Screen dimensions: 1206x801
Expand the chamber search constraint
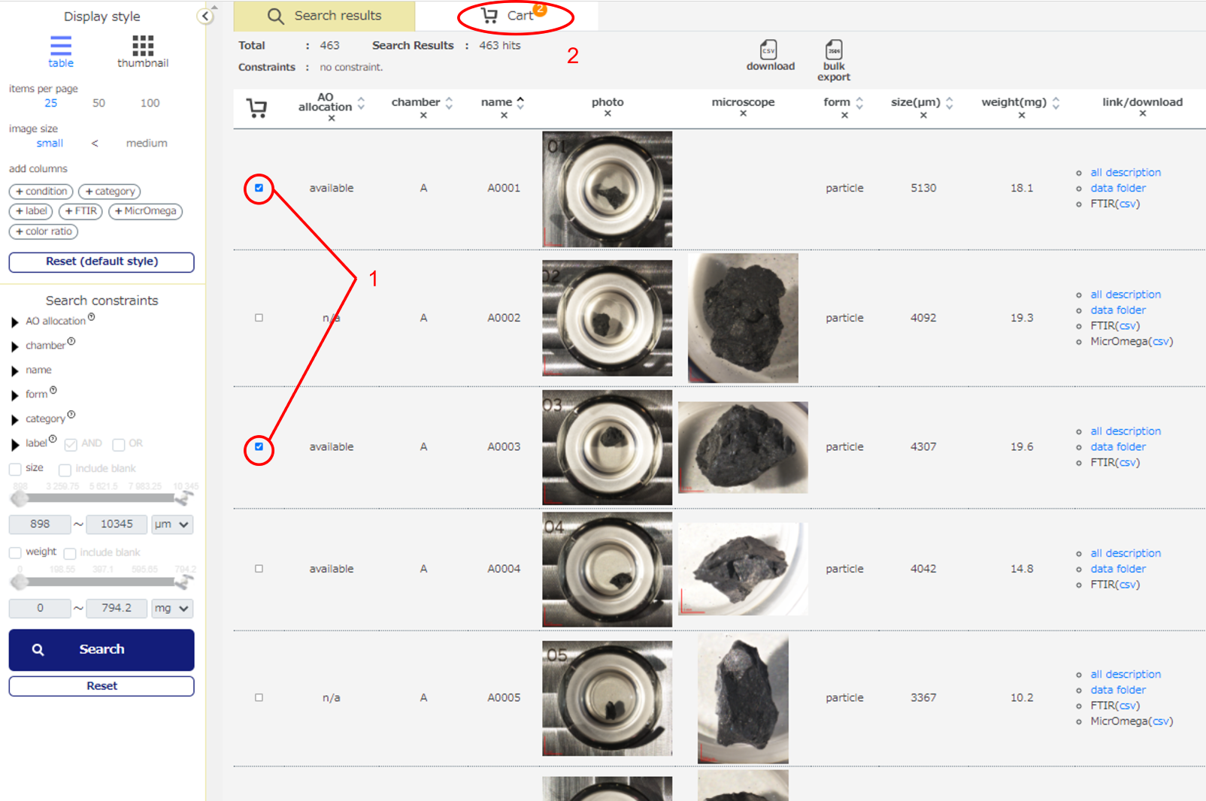point(14,346)
